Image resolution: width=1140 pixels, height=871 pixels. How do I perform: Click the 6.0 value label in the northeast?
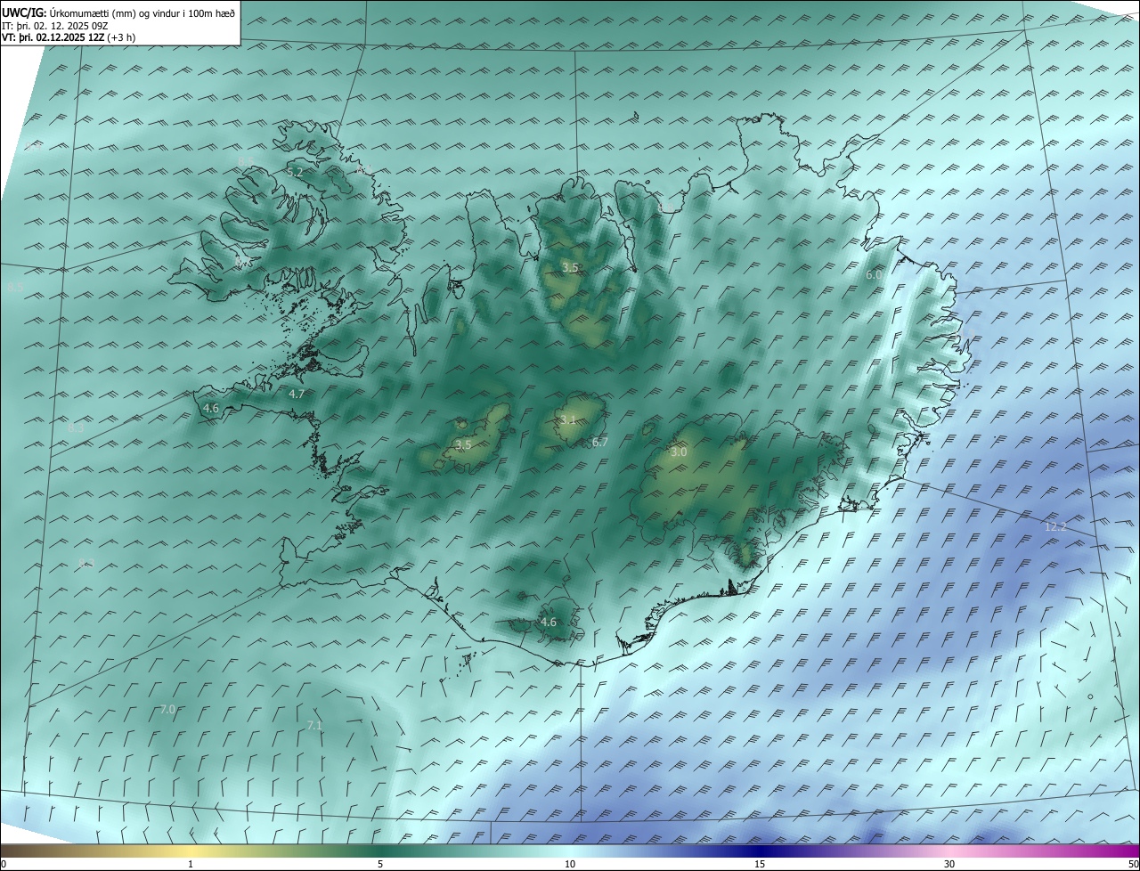[x=874, y=275]
